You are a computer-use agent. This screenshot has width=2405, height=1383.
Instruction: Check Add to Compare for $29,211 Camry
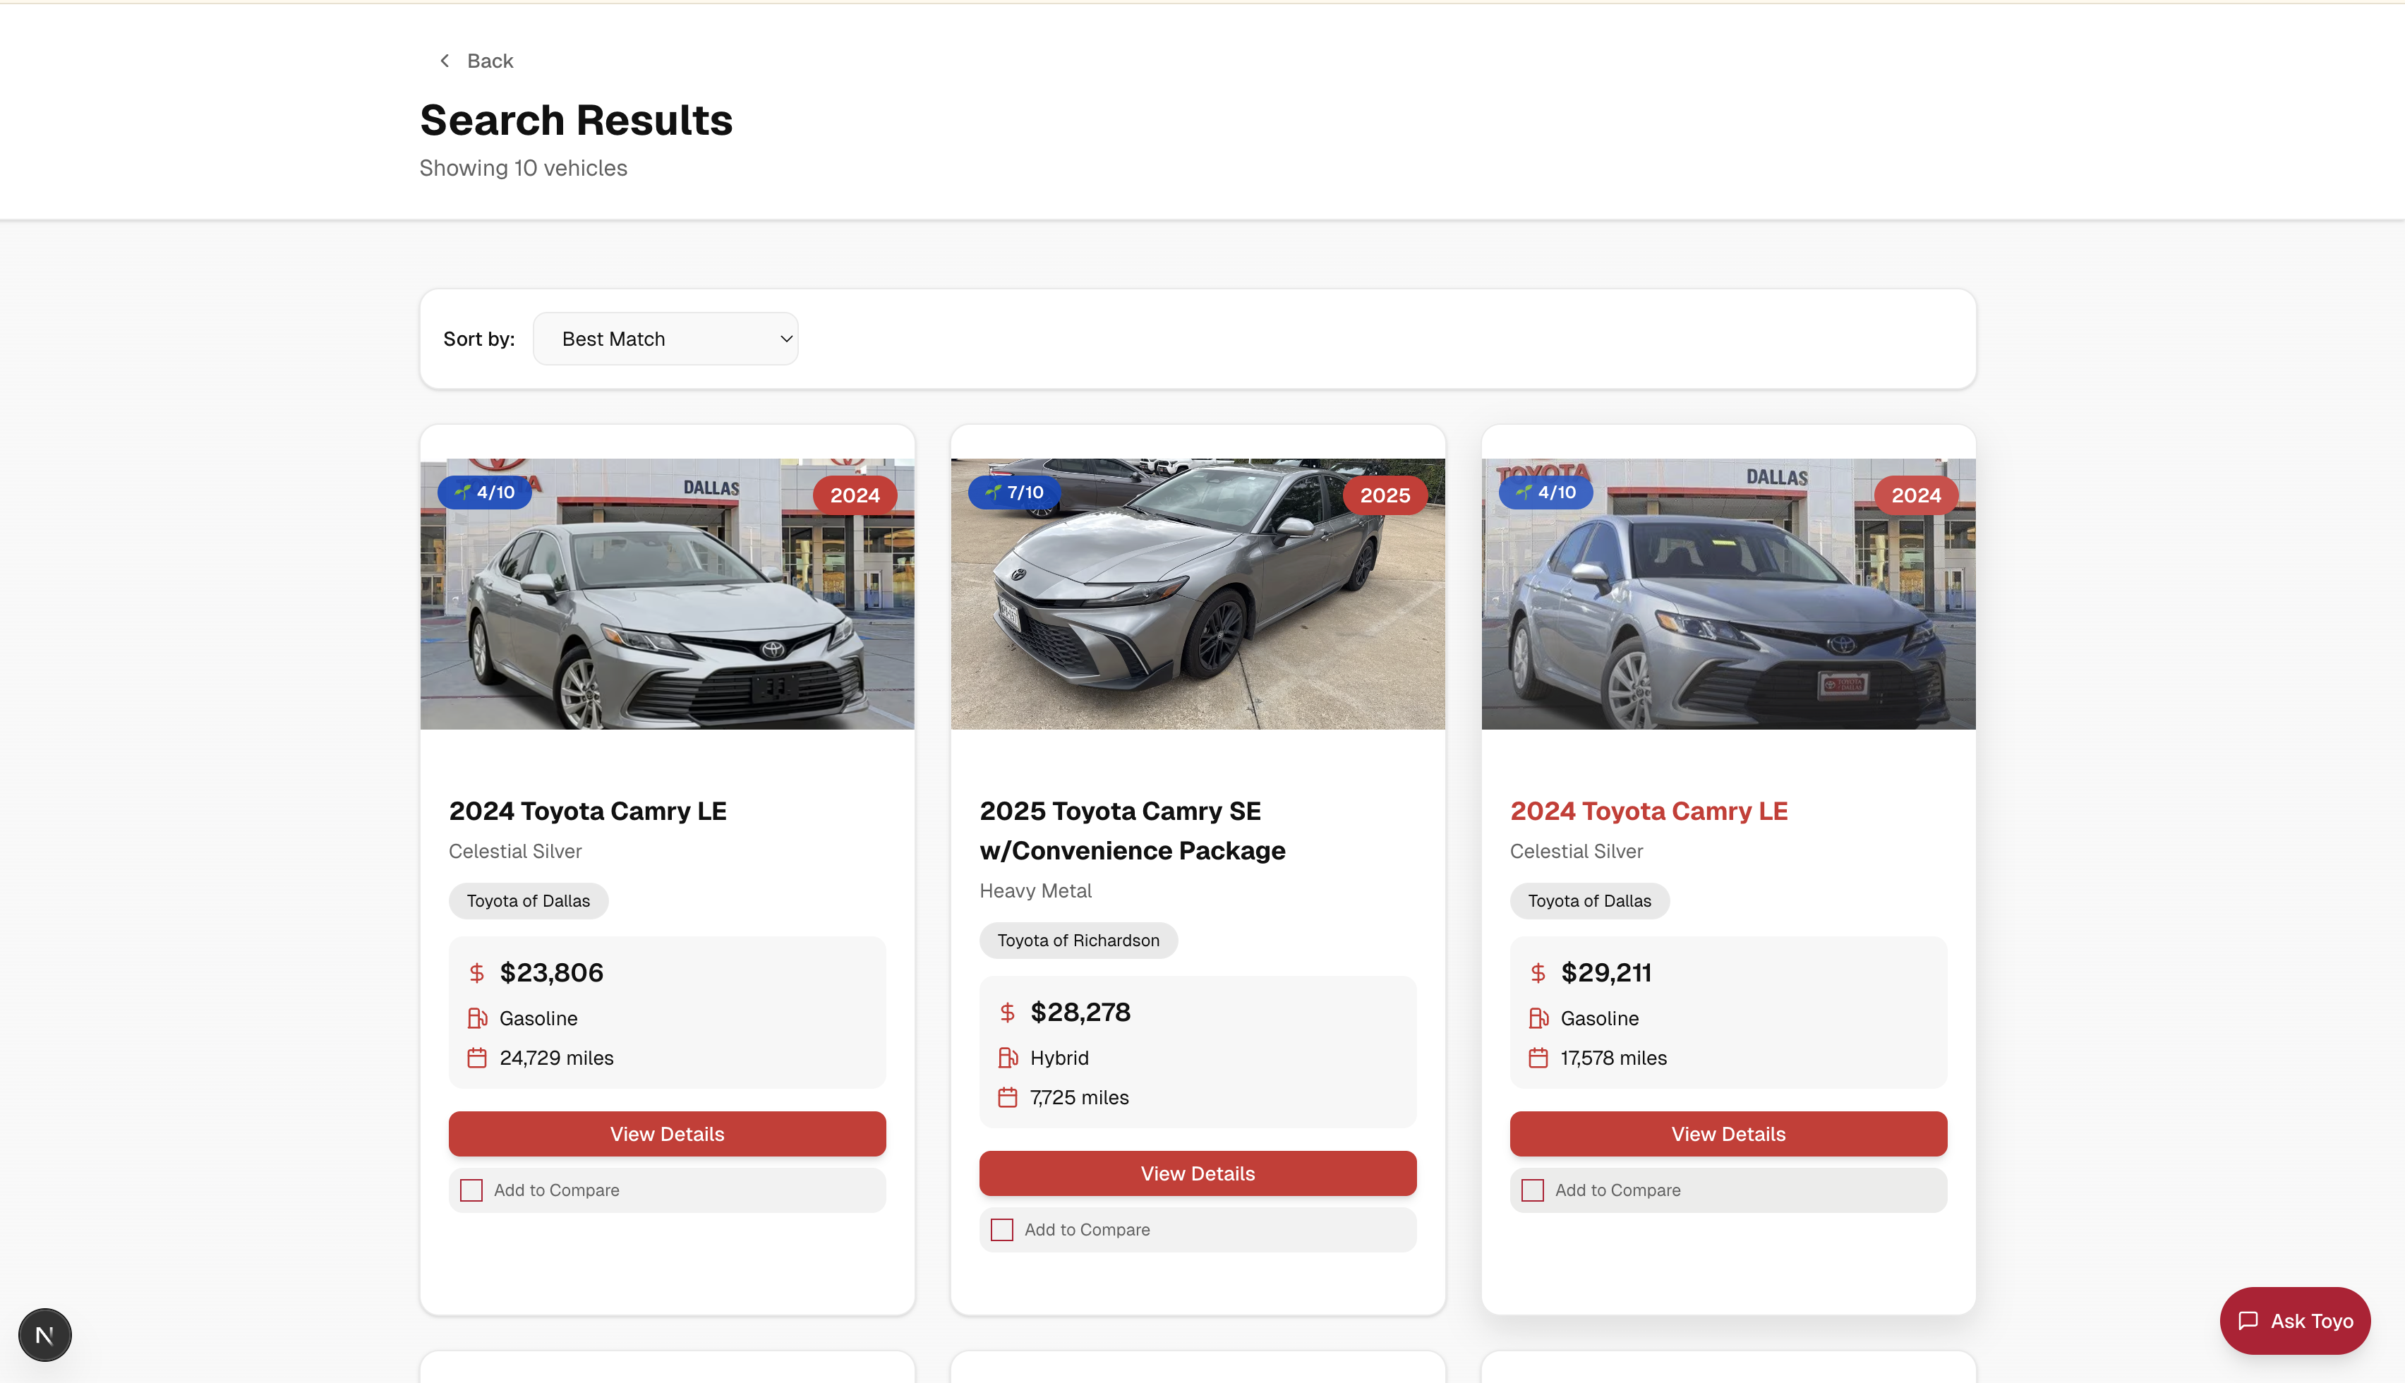click(x=1532, y=1190)
